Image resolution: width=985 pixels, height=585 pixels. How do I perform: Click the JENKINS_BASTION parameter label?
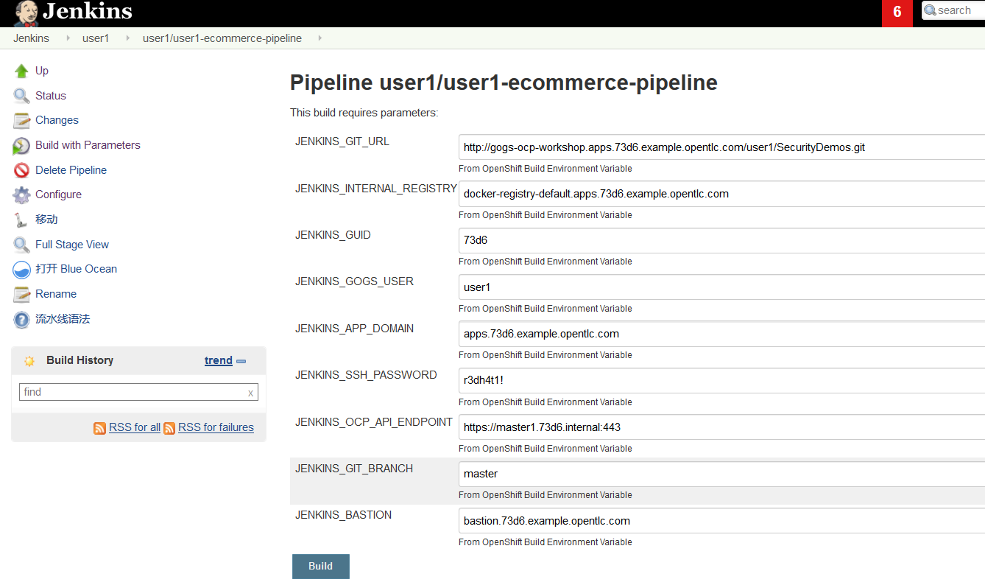[x=343, y=515]
